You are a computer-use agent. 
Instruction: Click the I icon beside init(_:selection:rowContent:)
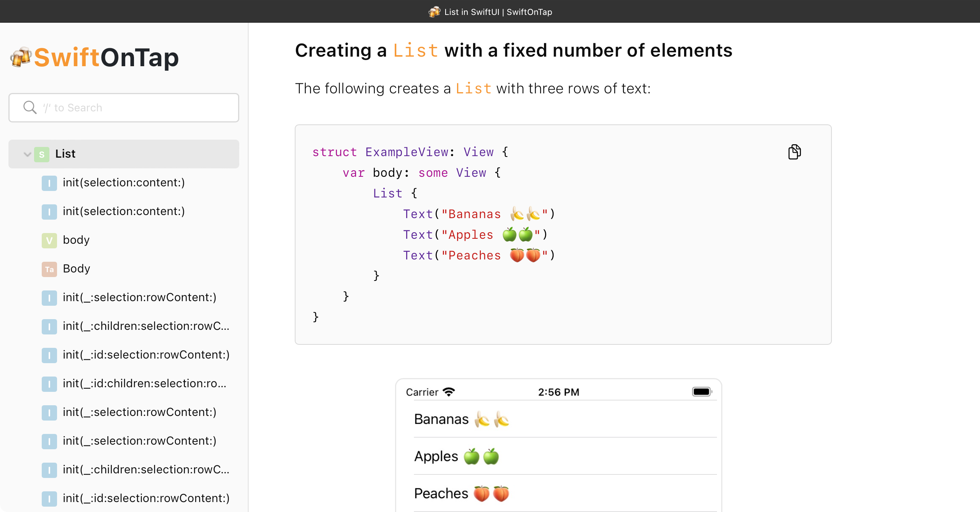tap(49, 298)
